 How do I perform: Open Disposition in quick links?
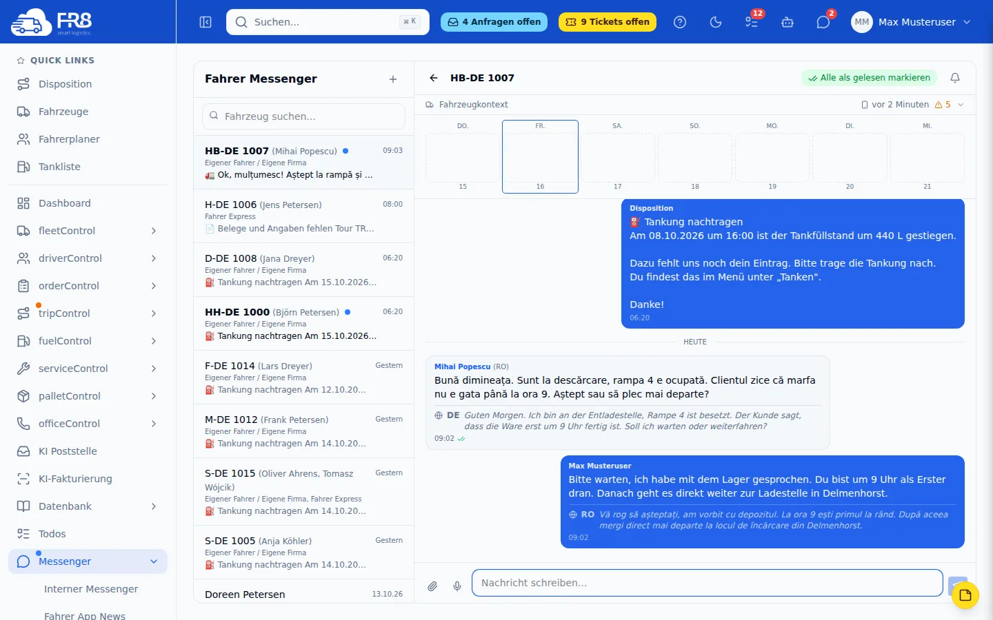(x=88, y=84)
